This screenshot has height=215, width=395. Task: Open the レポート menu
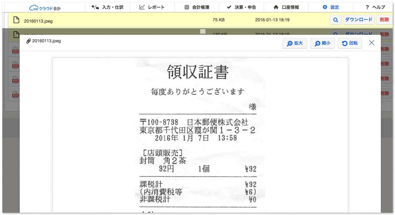[152, 7]
